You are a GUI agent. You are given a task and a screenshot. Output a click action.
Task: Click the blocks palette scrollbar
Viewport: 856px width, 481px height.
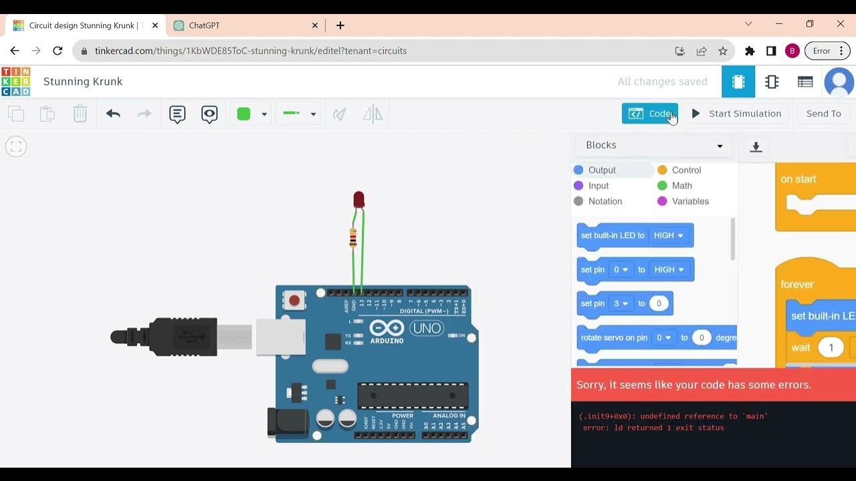(733, 239)
